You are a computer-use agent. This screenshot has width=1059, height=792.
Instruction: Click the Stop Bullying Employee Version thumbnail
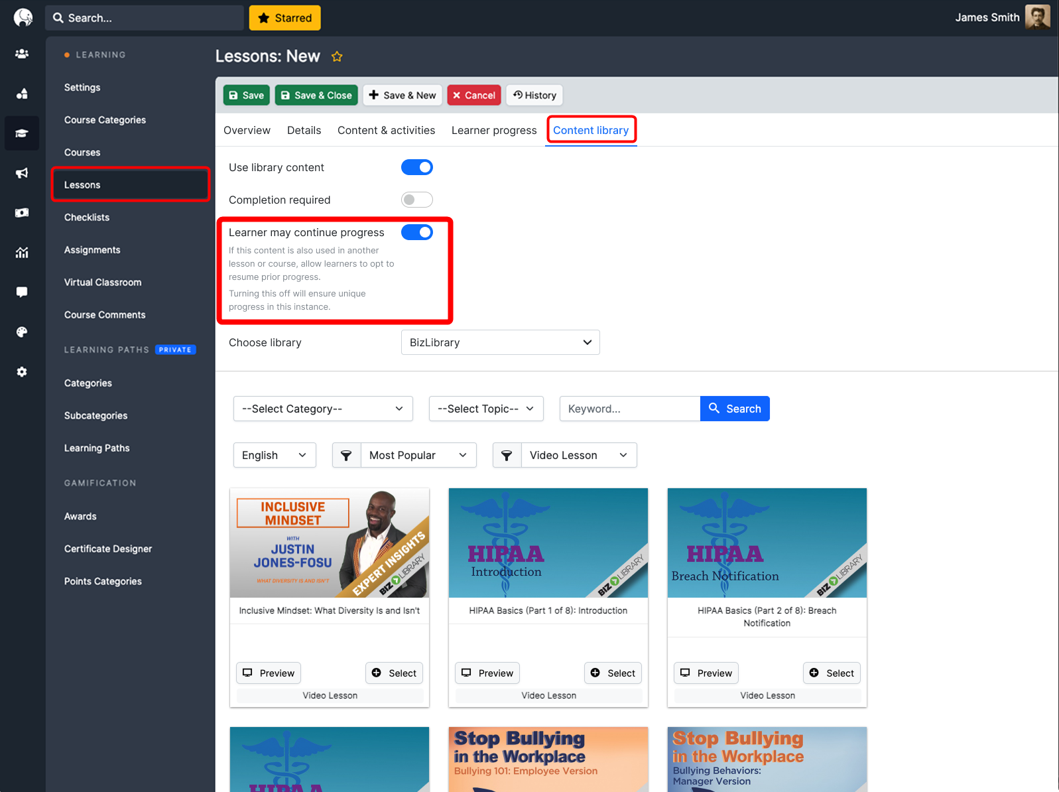pyautogui.click(x=548, y=759)
